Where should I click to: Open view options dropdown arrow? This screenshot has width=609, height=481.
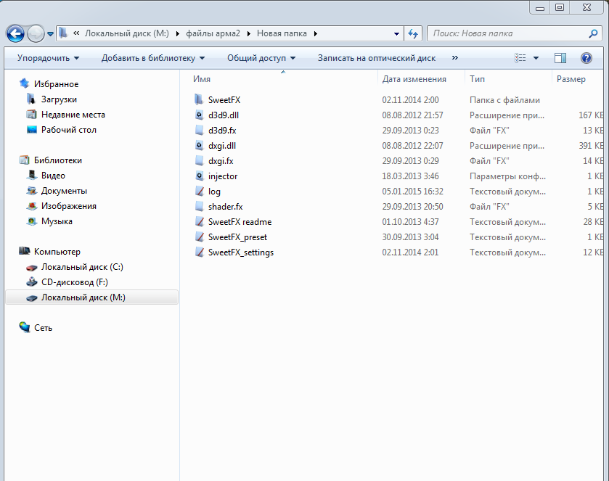pyautogui.click(x=536, y=58)
